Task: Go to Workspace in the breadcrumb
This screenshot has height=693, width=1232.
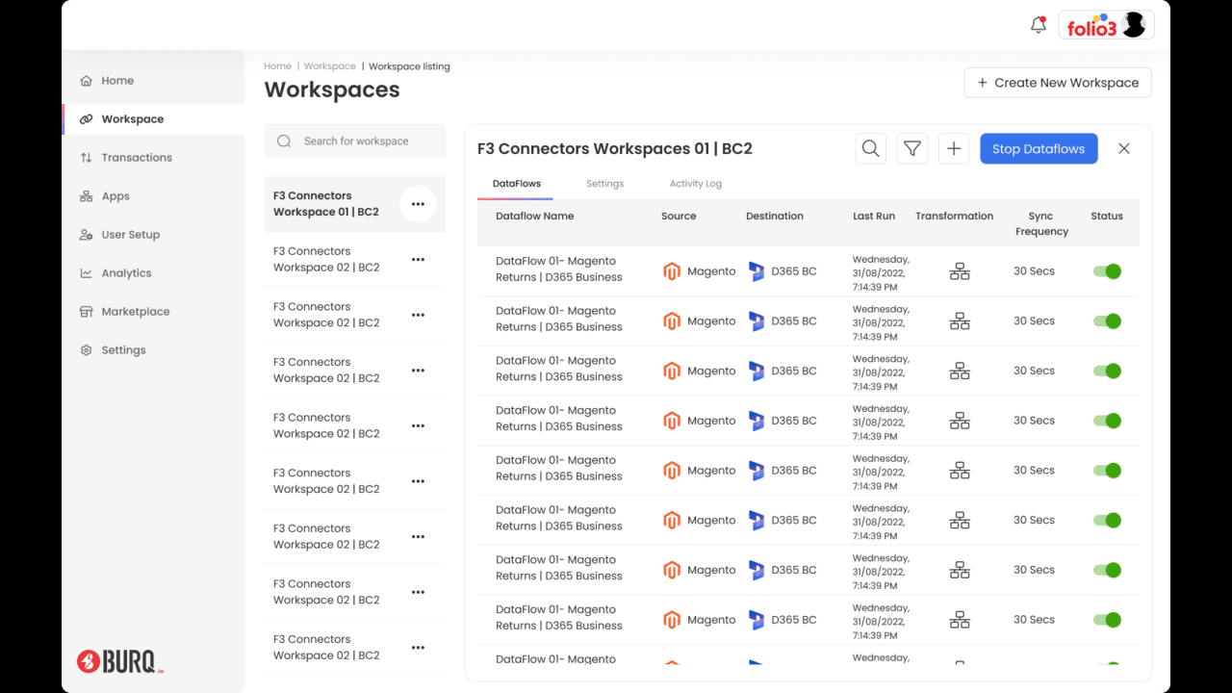Action: pos(330,66)
